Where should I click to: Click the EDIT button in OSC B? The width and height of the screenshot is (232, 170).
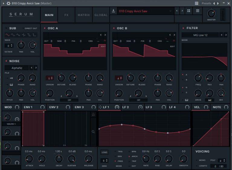[x=172, y=46]
